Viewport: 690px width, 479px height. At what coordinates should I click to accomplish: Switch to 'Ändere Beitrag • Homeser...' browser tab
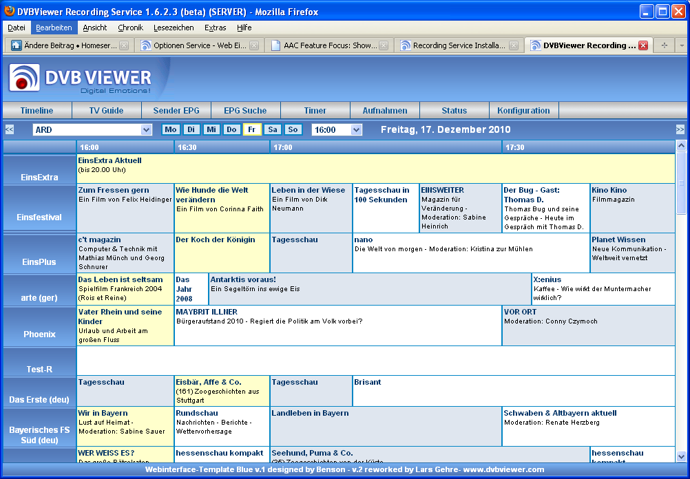coord(70,45)
